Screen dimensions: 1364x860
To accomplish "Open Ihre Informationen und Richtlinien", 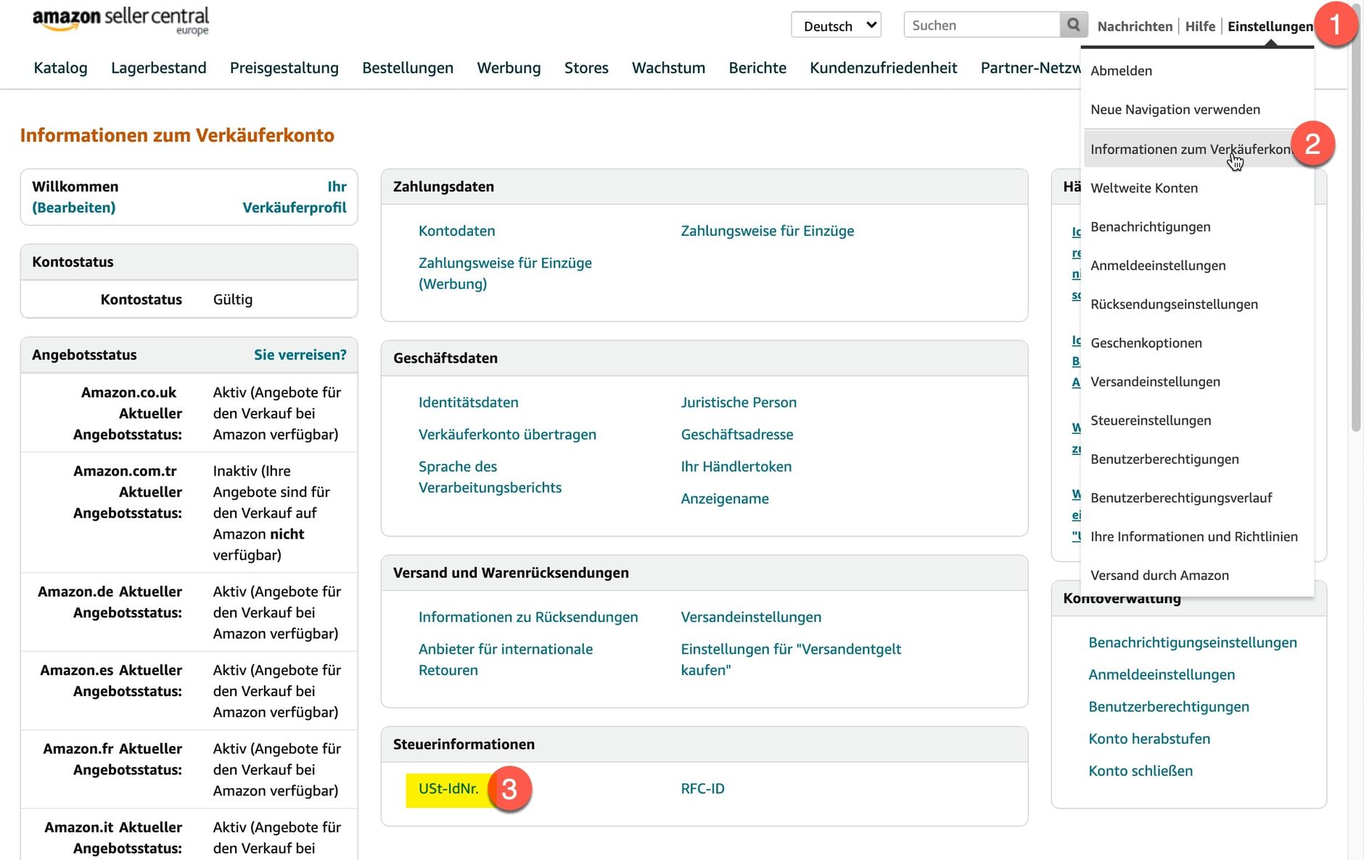I will pyautogui.click(x=1194, y=536).
